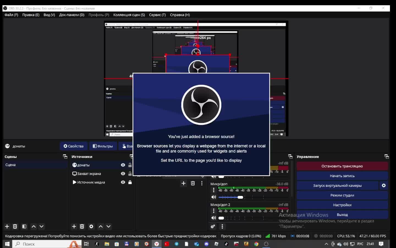Hide the Источник медиа source
Viewport: 396px width, 248px height.
coord(123,182)
